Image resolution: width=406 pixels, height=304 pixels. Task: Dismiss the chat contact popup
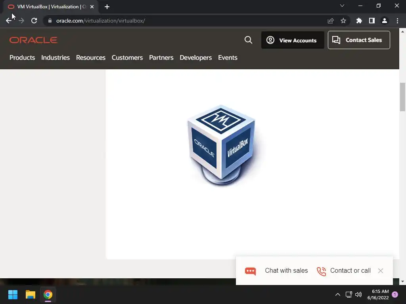click(x=380, y=271)
